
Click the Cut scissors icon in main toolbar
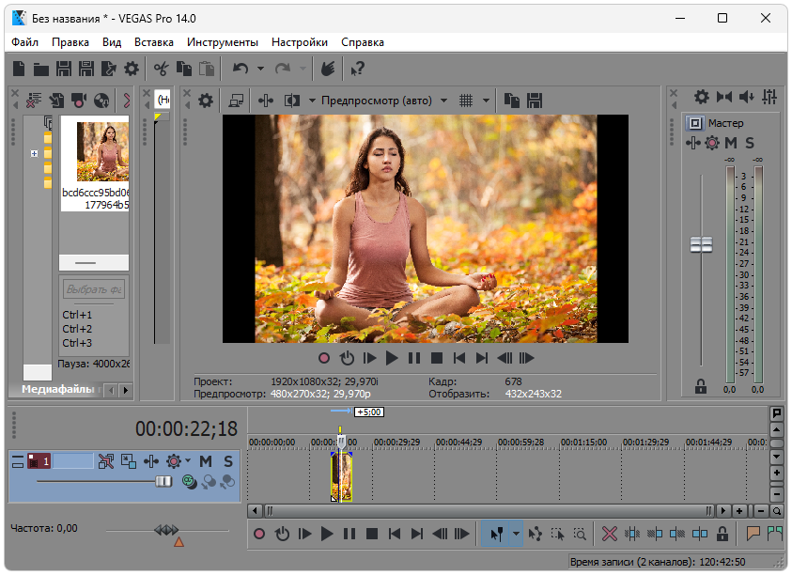point(161,69)
